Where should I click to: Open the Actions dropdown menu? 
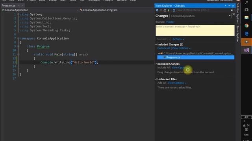(178, 39)
